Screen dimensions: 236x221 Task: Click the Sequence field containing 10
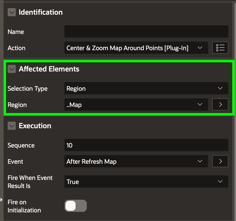146,145
